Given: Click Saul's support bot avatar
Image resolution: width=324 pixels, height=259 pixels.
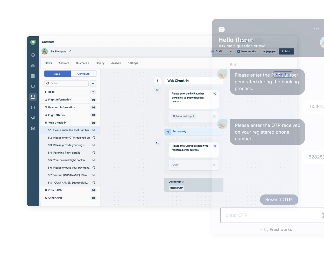Looking at the screenshot, I should pos(45,51).
